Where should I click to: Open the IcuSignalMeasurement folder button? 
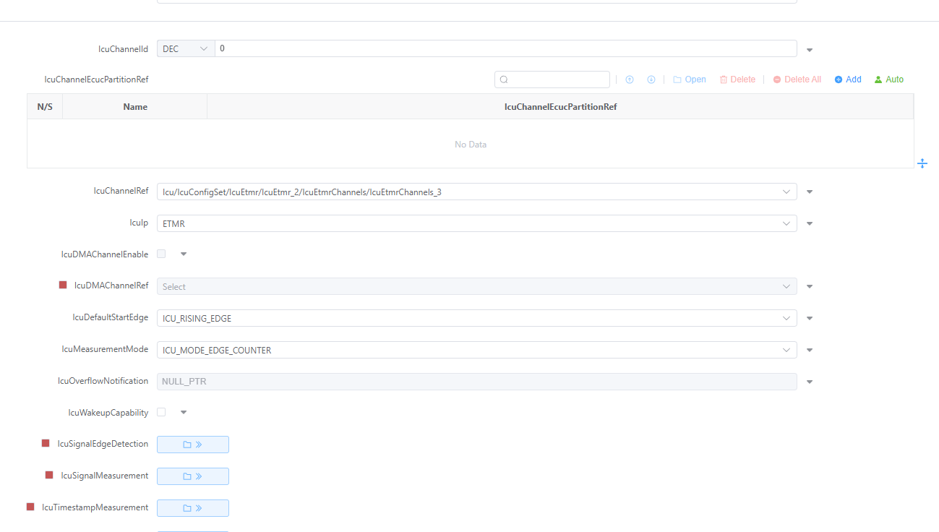193,476
